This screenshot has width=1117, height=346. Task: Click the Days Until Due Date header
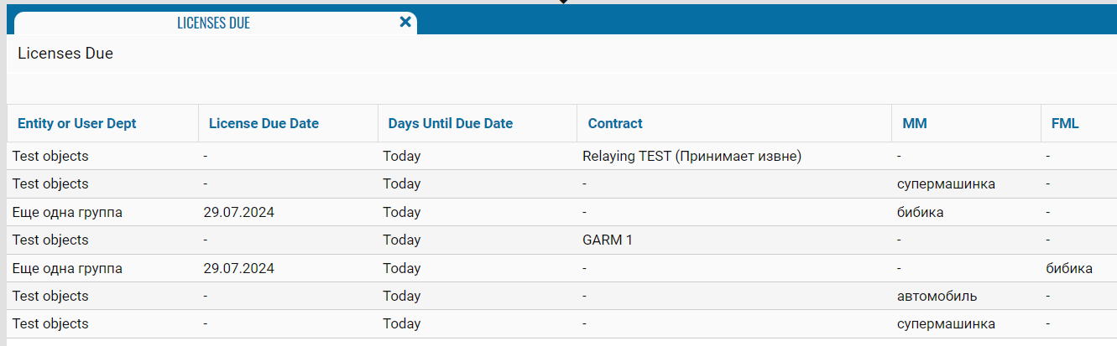pyautogui.click(x=450, y=124)
